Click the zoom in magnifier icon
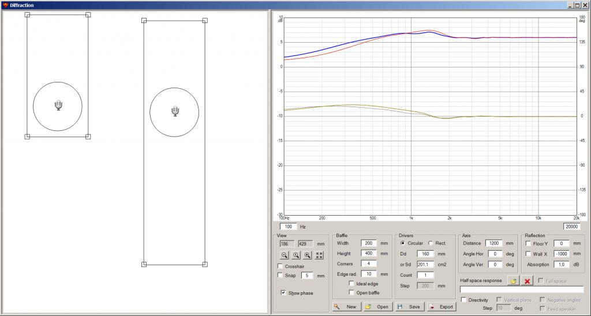This screenshot has height=316, width=591. (x=307, y=255)
